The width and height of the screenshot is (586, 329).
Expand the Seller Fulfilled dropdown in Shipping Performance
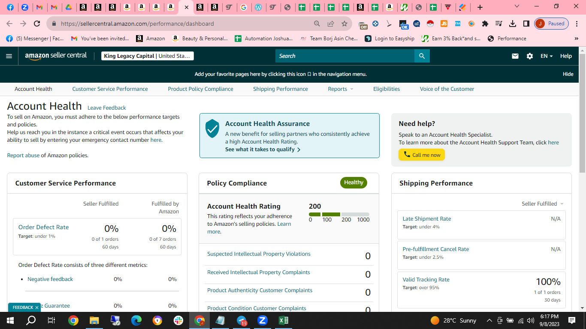tap(543, 204)
